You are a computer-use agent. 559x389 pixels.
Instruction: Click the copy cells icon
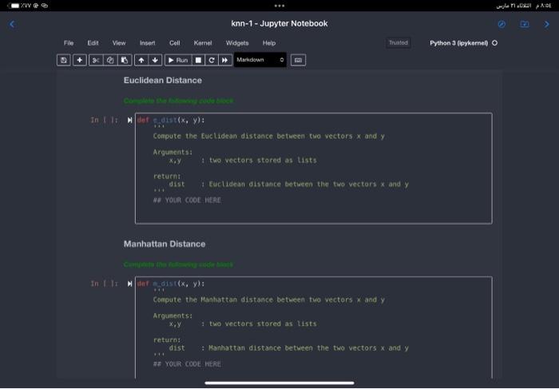coord(111,60)
